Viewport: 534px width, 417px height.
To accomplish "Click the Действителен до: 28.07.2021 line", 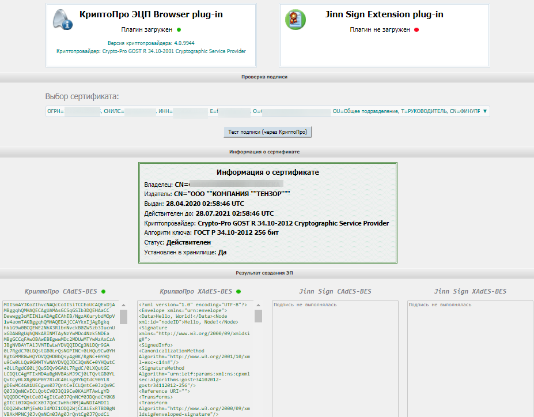I will click(x=209, y=213).
